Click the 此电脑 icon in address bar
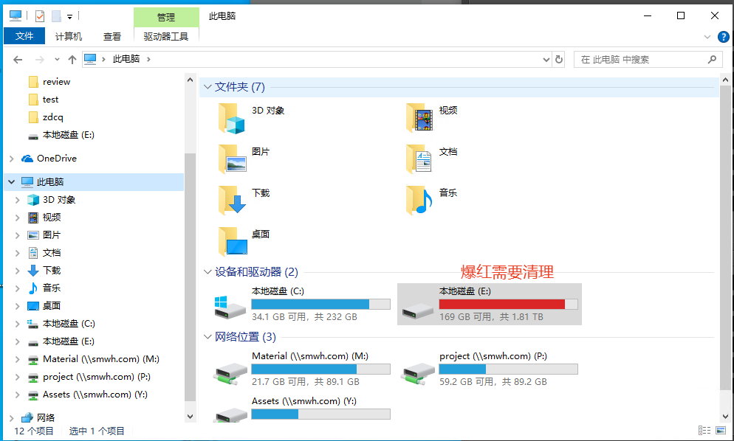 (x=90, y=59)
